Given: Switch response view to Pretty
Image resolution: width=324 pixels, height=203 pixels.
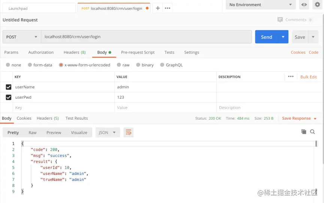Looking at the screenshot, I should click(x=13, y=132).
